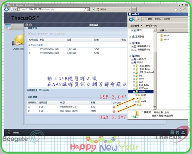The image size is (192, 154).
Task: Expand the Pictures library tree node
Action: 132,30
